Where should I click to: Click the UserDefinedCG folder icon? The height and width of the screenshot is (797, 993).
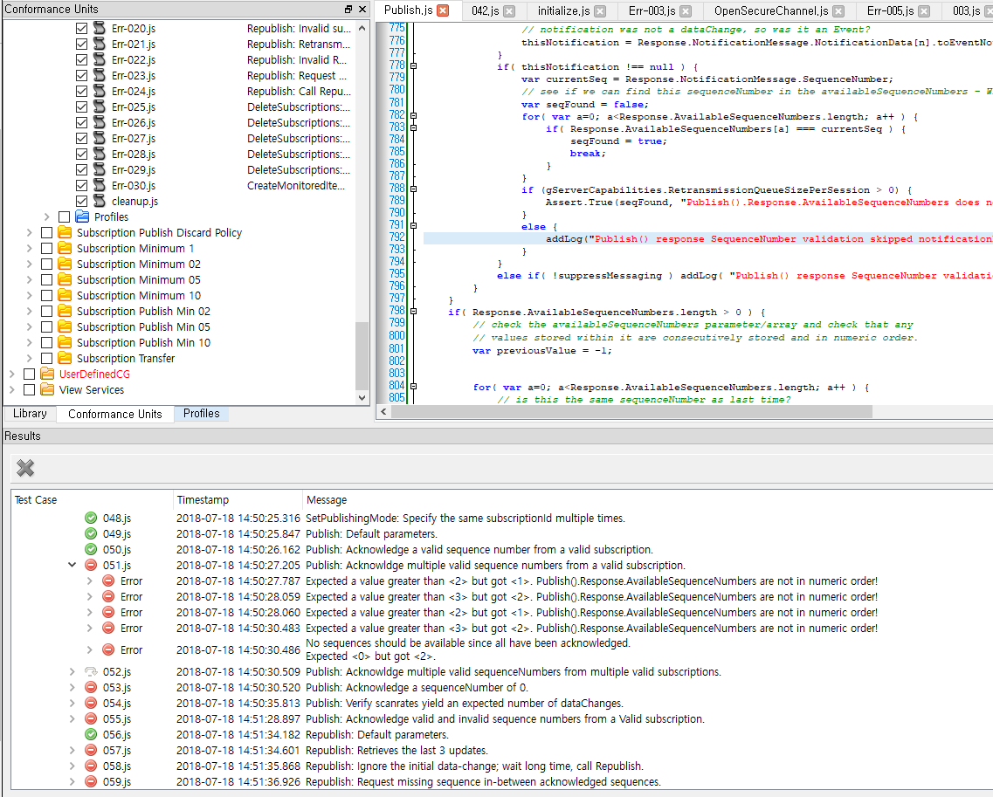click(x=48, y=374)
